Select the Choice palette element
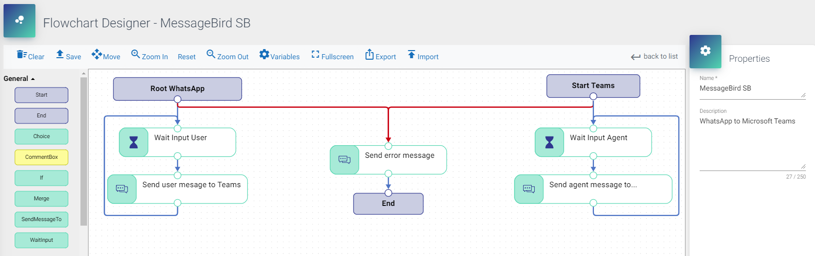Image resolution: width=815 pixels, height=256 pixels. 41,137
